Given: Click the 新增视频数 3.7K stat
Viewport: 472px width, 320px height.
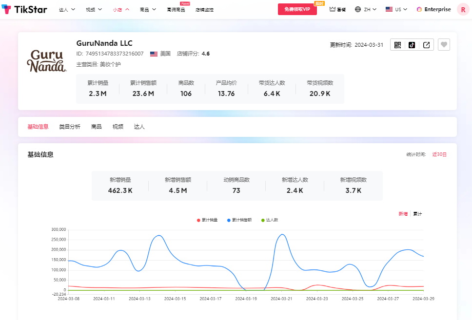Looking at the screenshot, I should 354,185.
